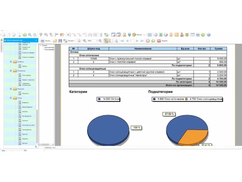Go to the first report page
The image size is (242, 182).
122,41
